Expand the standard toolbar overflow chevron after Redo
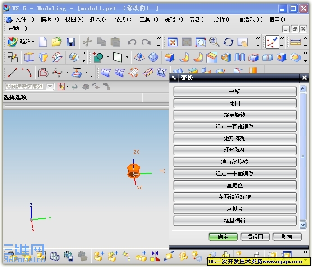 pyautogui.click(x=158, y=38)
